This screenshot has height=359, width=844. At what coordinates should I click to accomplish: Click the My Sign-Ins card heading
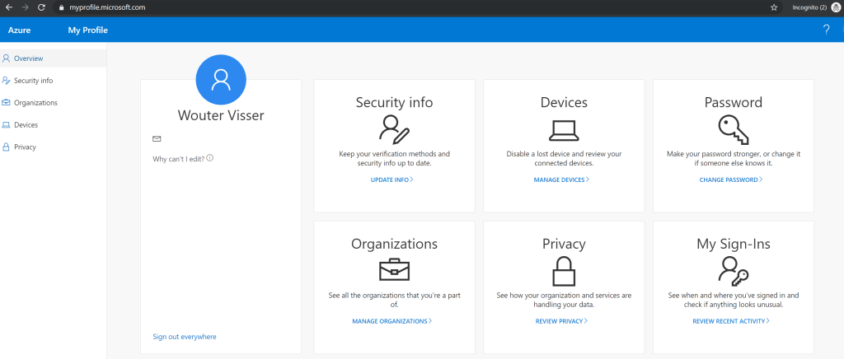point(733,244)
